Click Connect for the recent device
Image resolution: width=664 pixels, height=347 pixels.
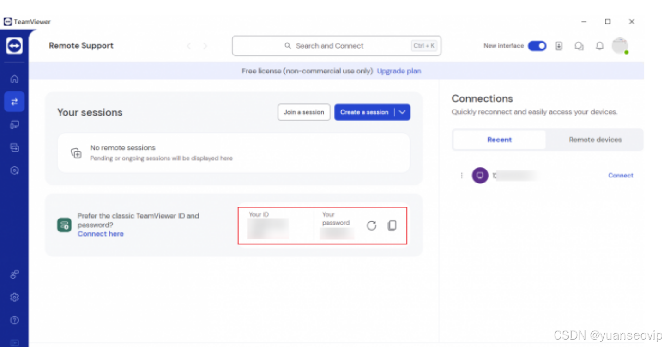[621, 176]
